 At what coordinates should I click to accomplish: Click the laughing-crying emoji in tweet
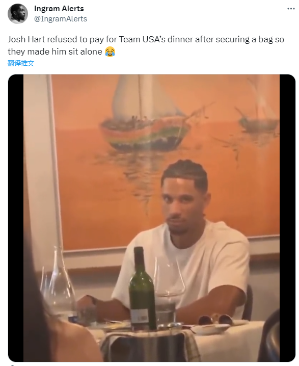coord(110,51)
